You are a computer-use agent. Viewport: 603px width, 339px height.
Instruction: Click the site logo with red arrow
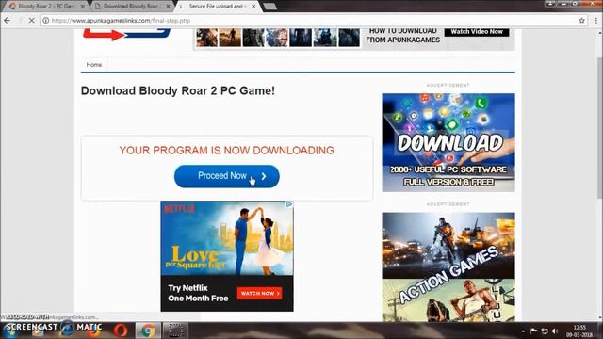[127, 35]
